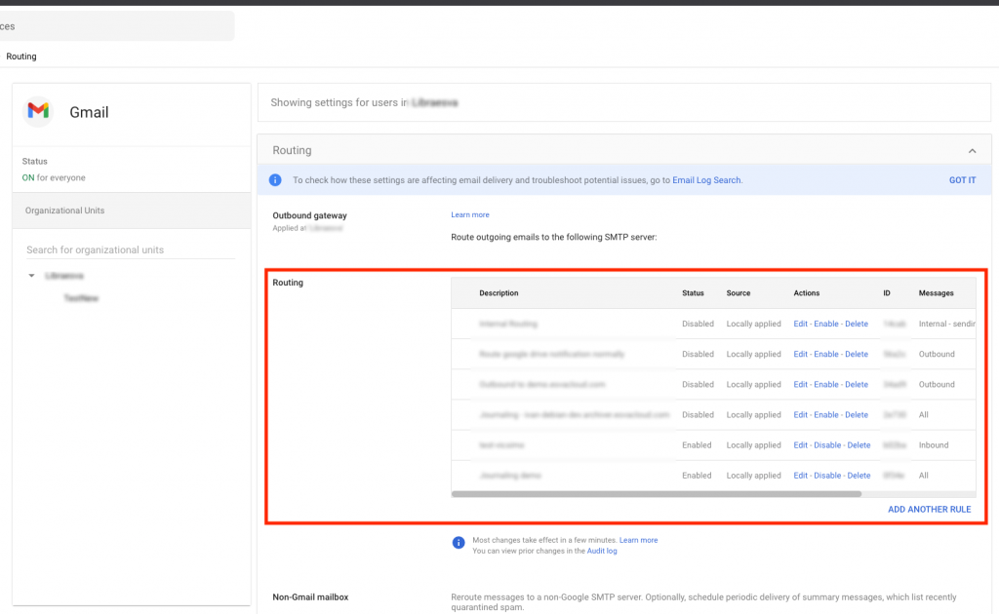Click ADD ANOTHER RULE
The height and width of the screenshot is (614, 999).
tap(929, 509)
